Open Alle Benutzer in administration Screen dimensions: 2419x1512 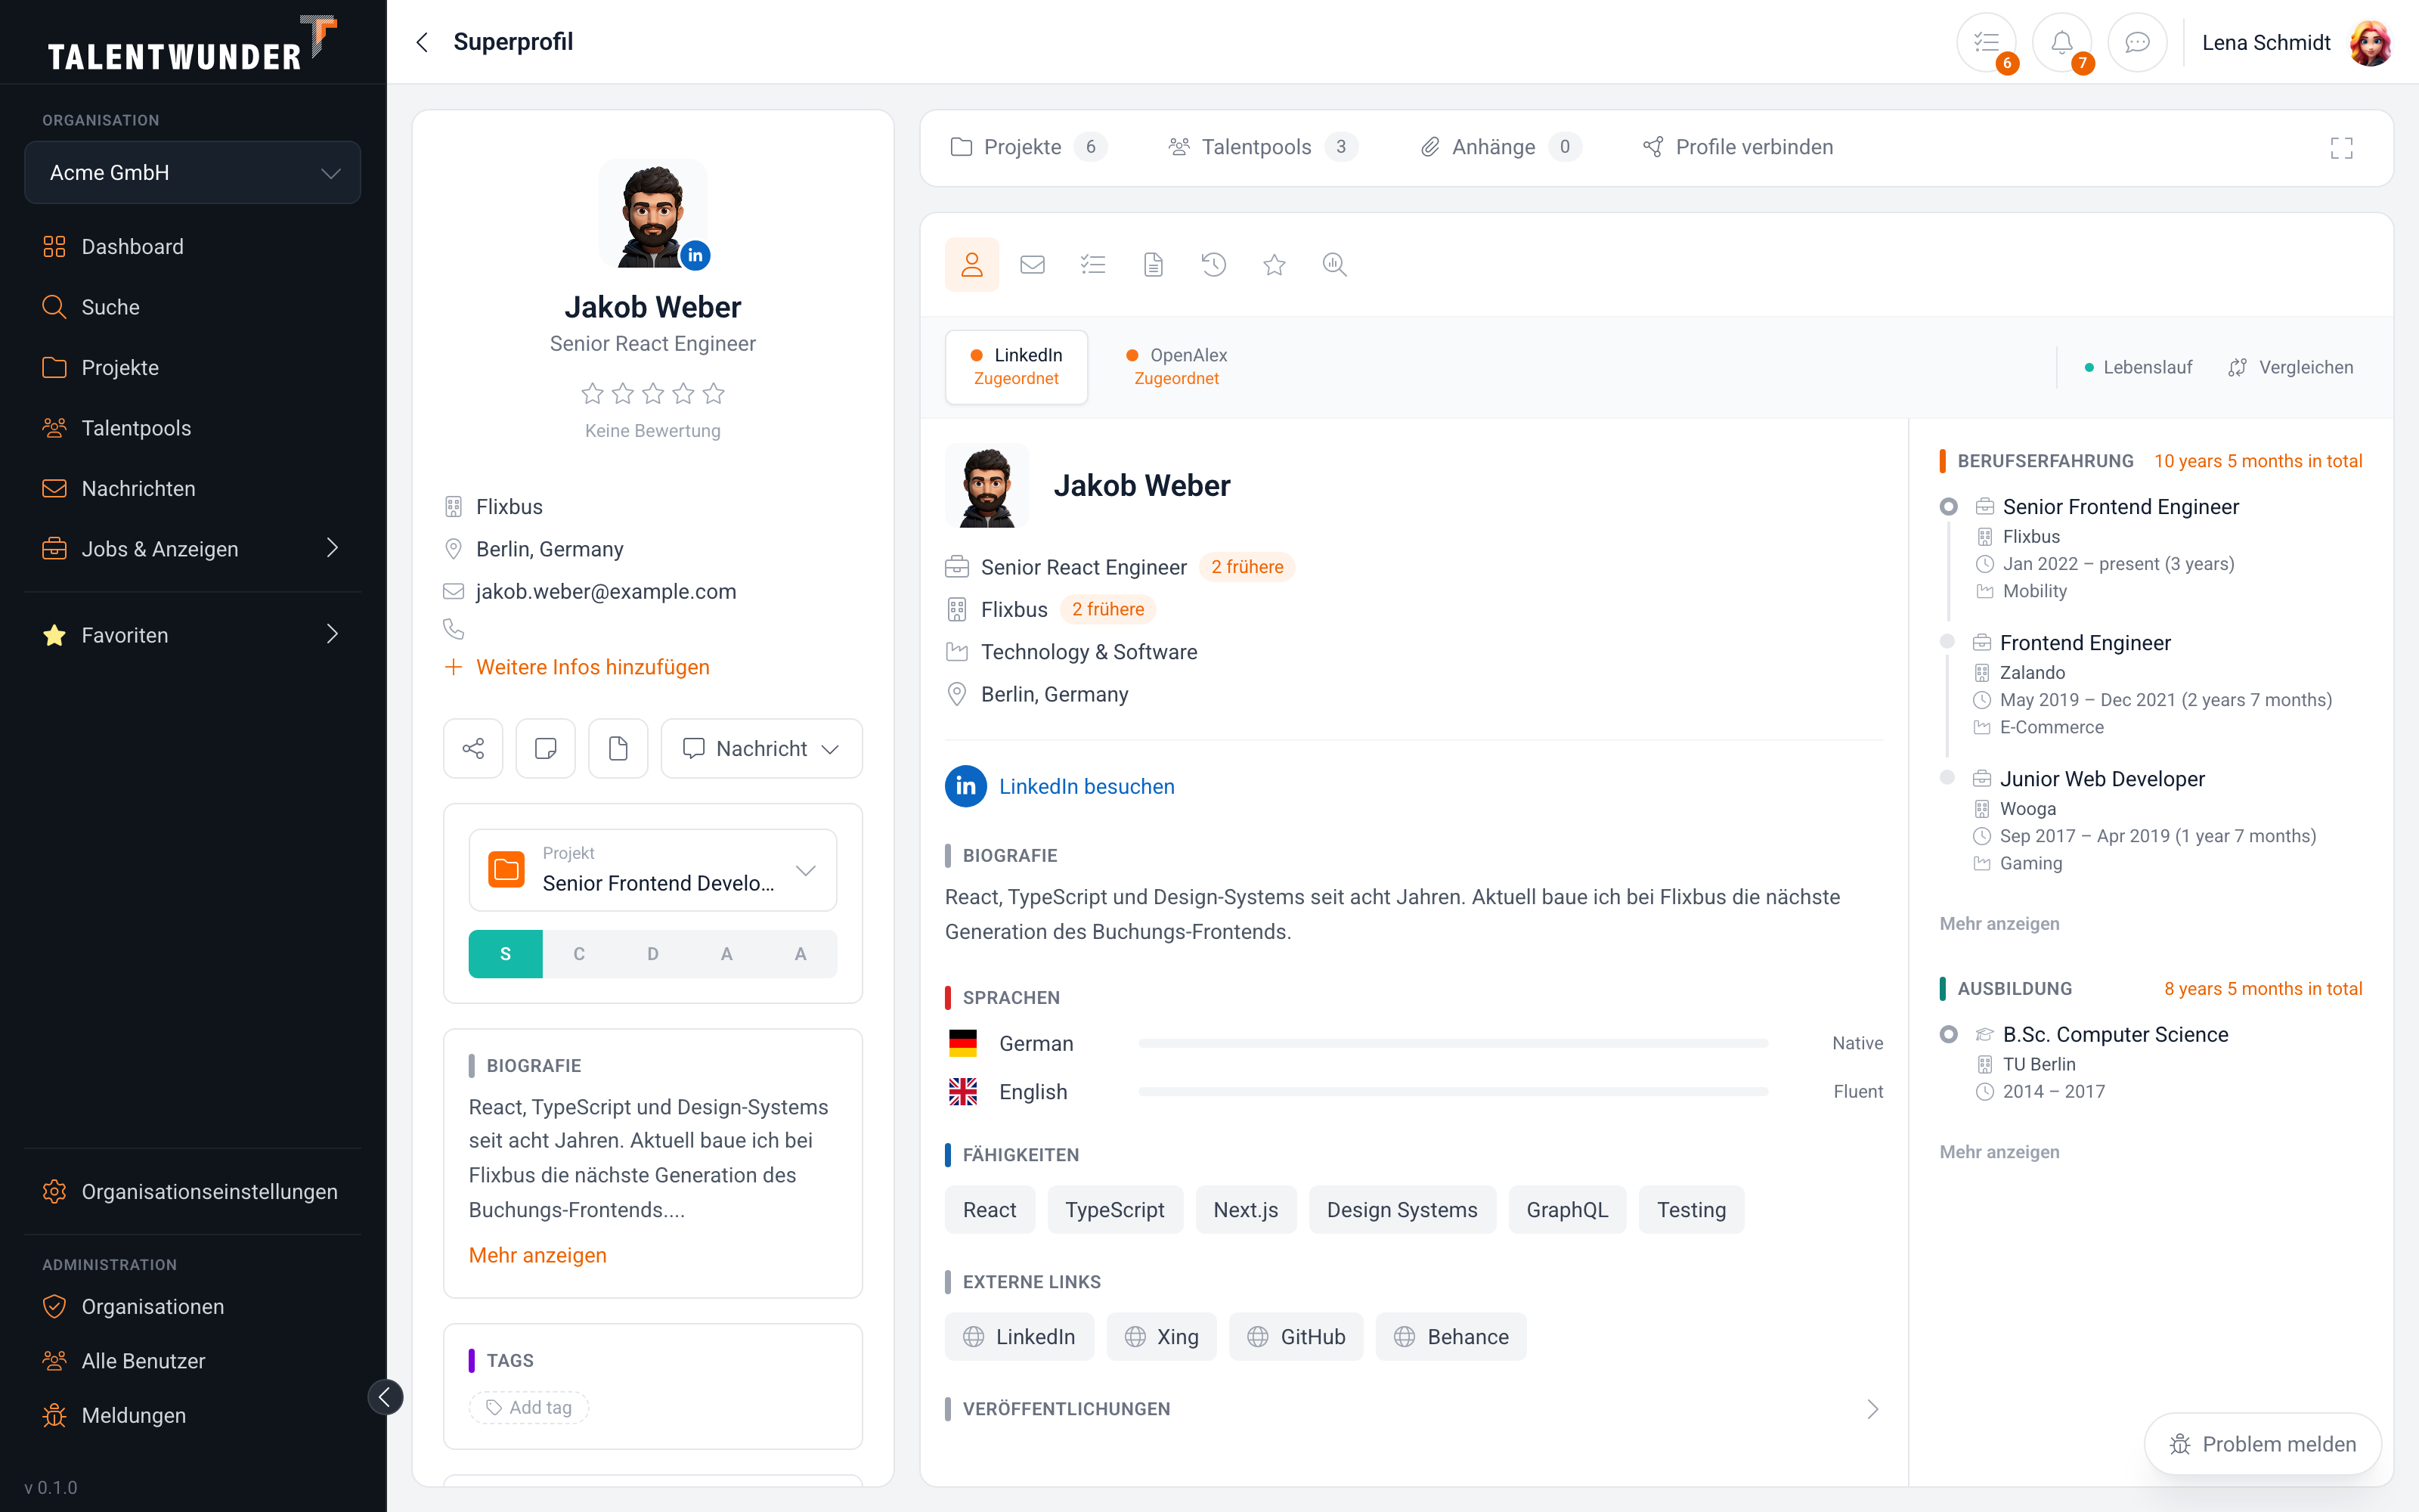pos(193,1361)
